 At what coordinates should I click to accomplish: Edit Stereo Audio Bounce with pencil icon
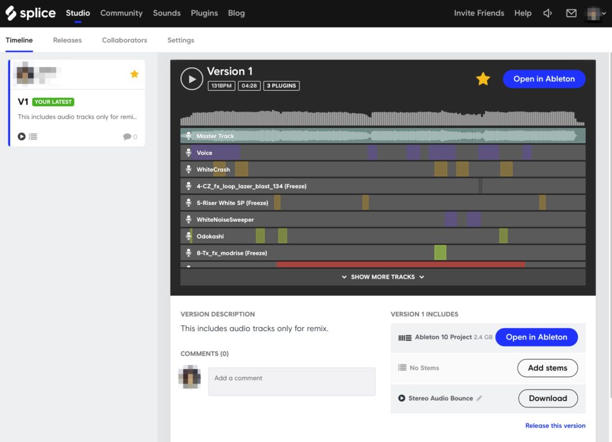479,398
